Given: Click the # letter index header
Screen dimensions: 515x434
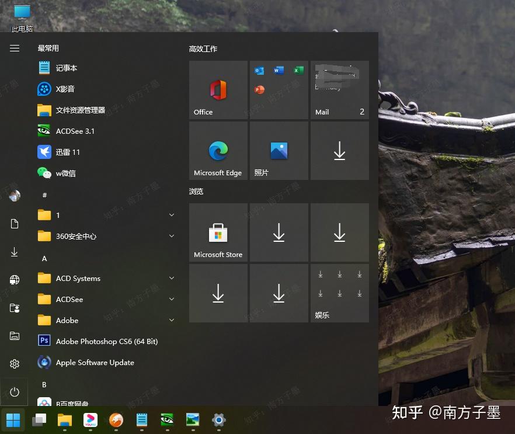Looking at the screenshot, I should click(x=44, y=195).
